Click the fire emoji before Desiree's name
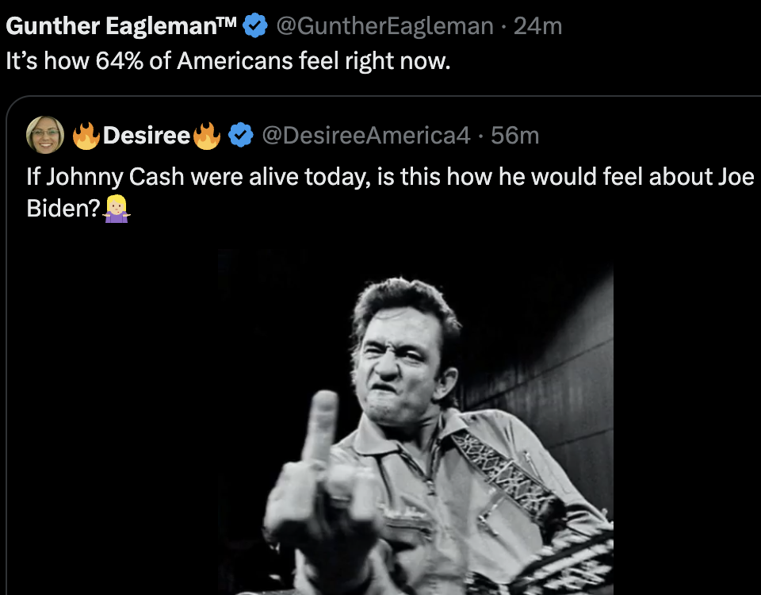 [86, 136]
